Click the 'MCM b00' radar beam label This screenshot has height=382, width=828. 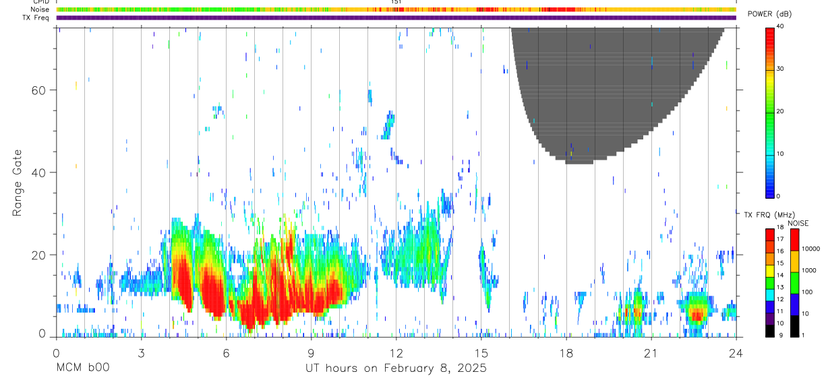coord(83,368)
